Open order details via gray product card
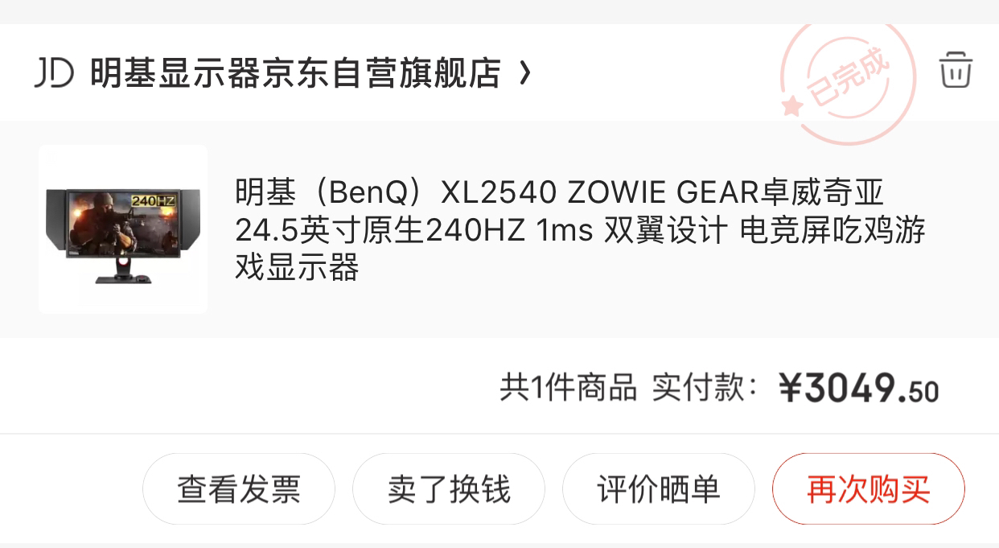 pyautogui.click(x=499, y=229)
